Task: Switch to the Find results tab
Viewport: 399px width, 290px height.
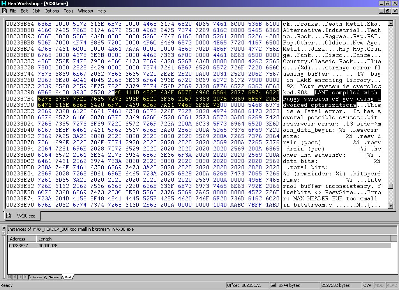Action: coord(68,277)
